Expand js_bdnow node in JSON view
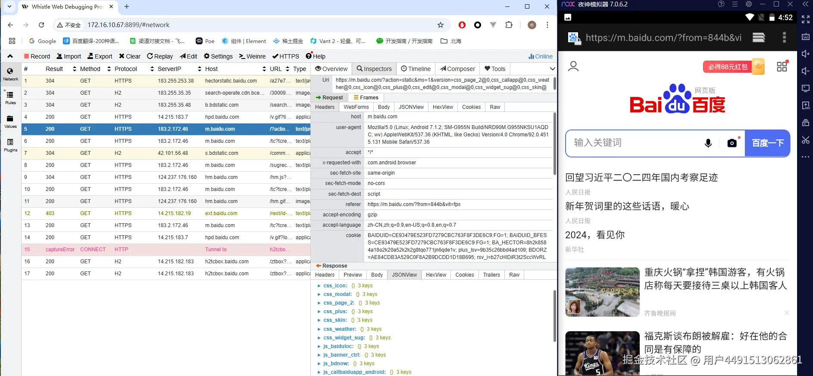The image size is (813, 376). (319, 364)
